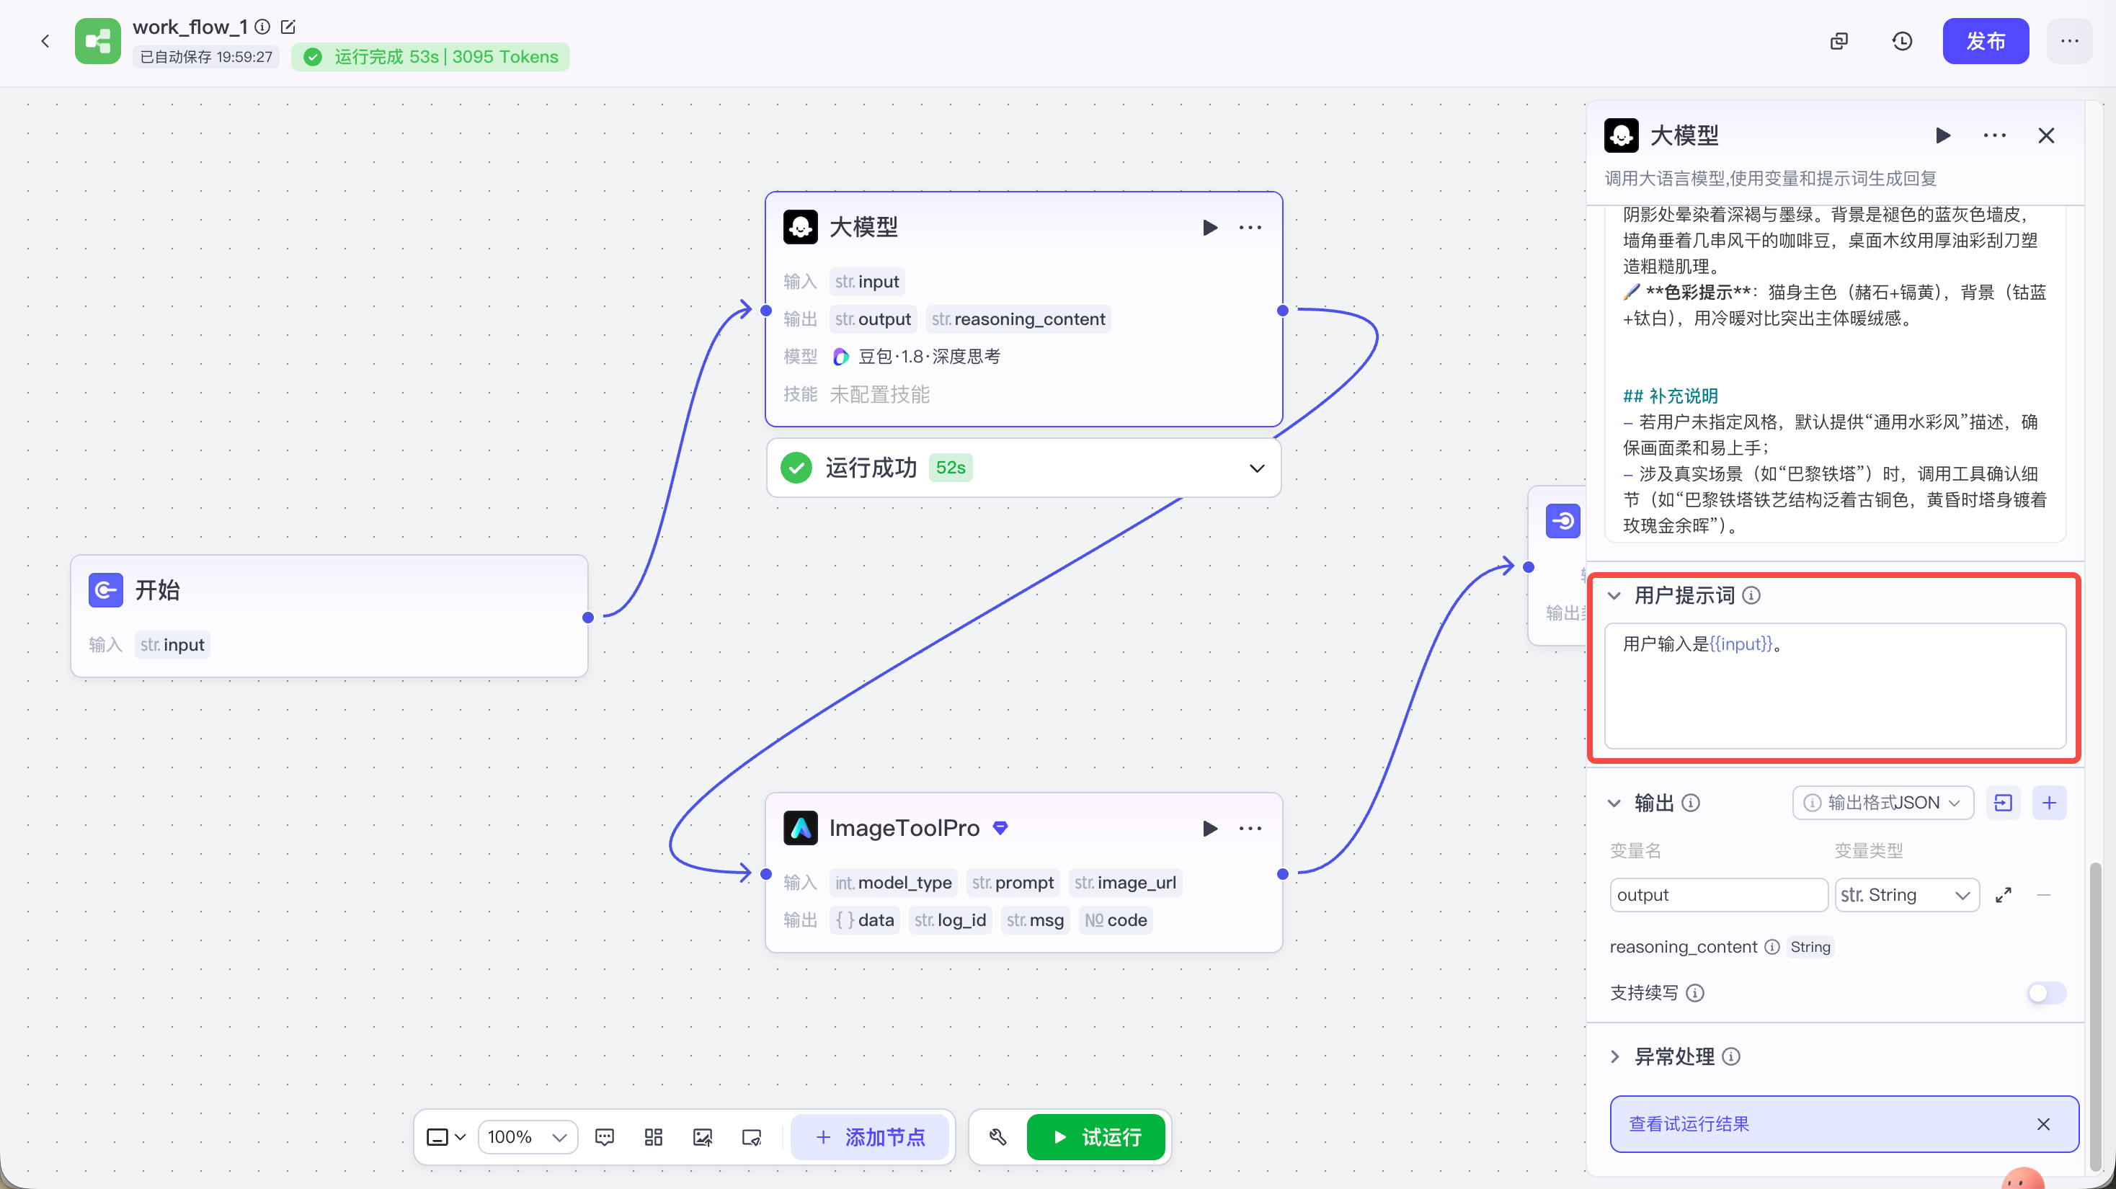Open the 大模型 canvas node options menu
Image resolution: width=2116 pixels, height=1189 pixels.
[x=1250, y=228]
